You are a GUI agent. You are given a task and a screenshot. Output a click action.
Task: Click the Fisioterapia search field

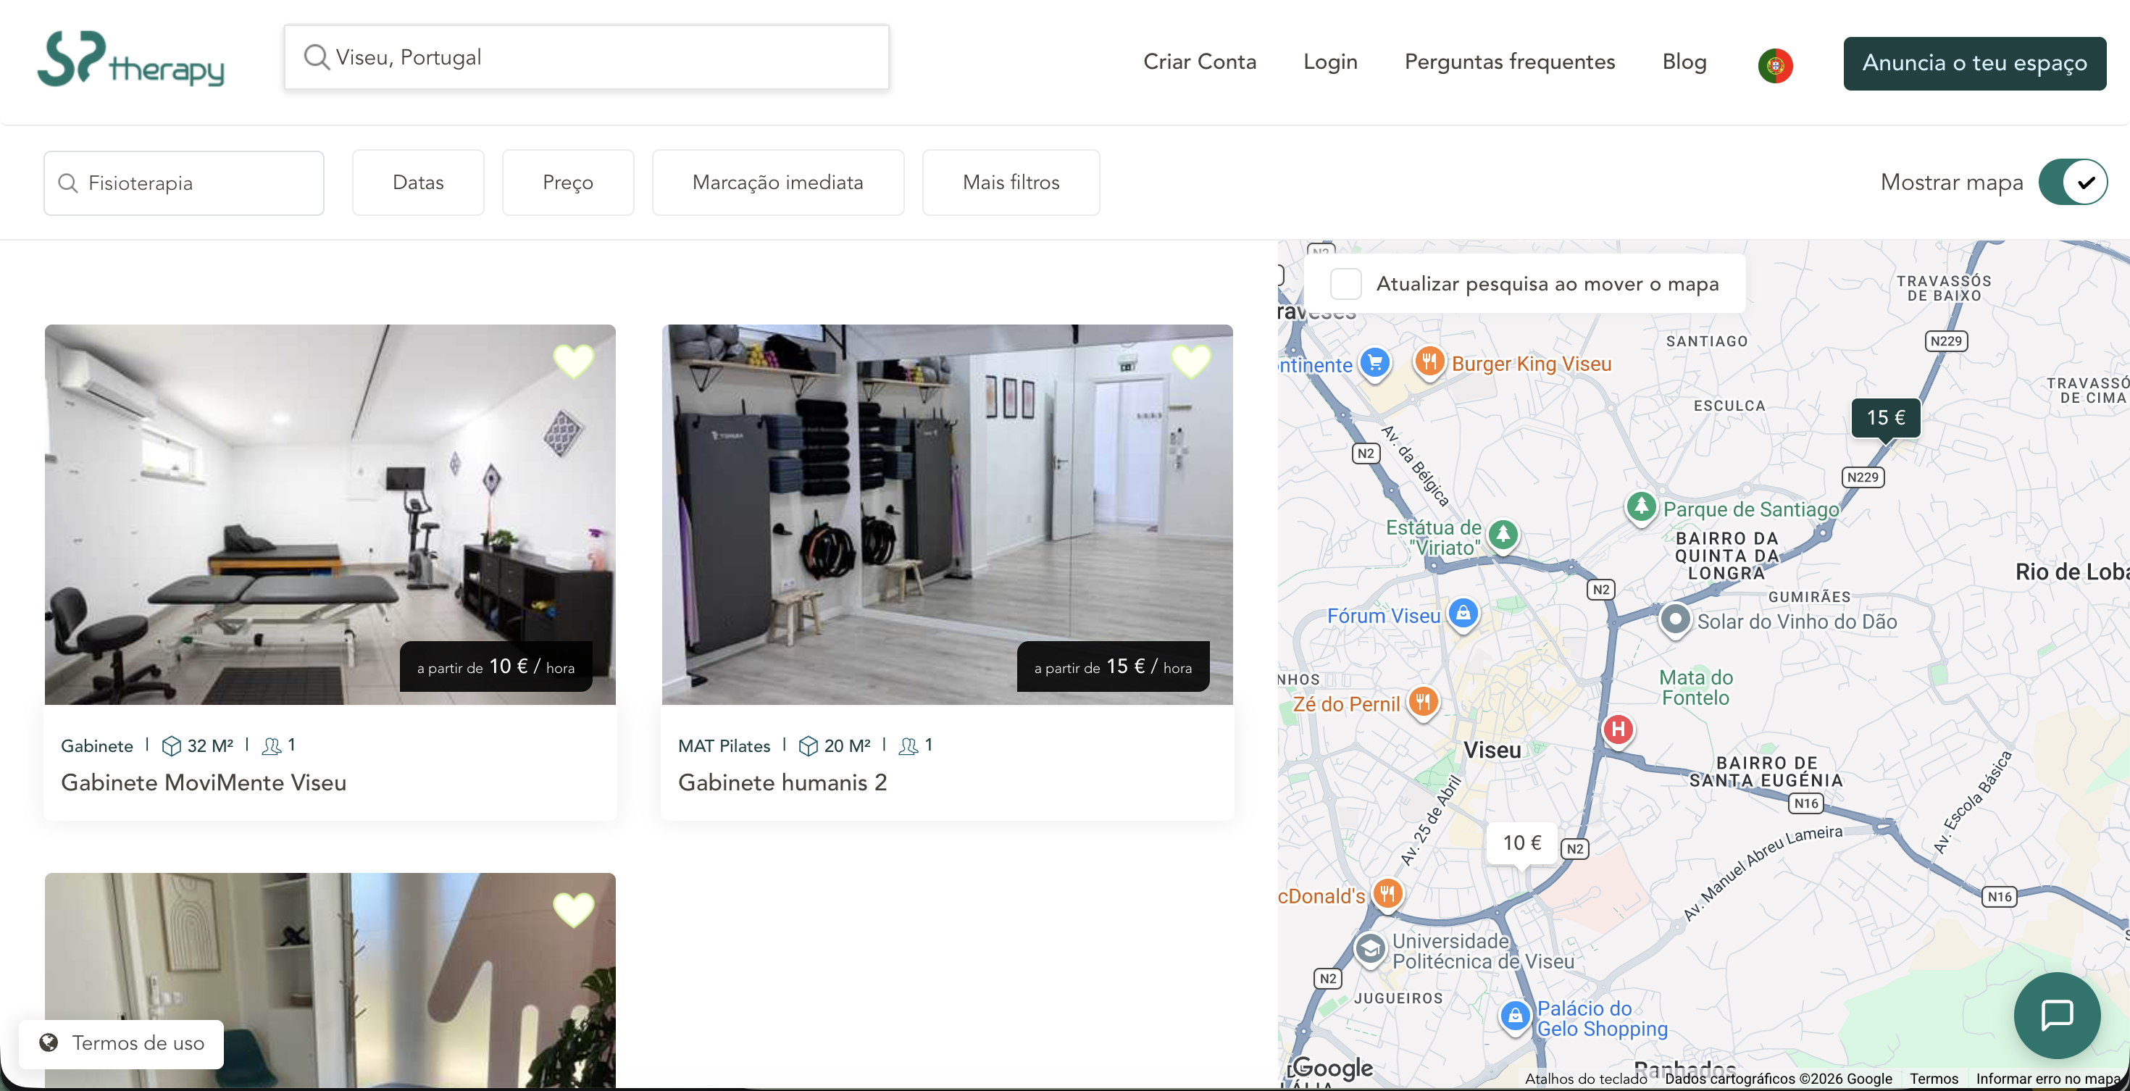pos(183,183)
